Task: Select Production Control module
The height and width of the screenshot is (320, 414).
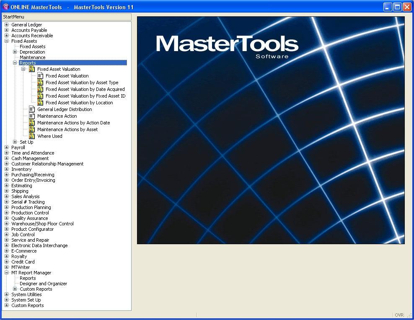Action: tap(30, 213)
